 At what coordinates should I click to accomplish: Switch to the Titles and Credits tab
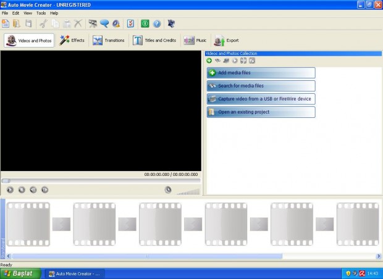coord(154,41)
